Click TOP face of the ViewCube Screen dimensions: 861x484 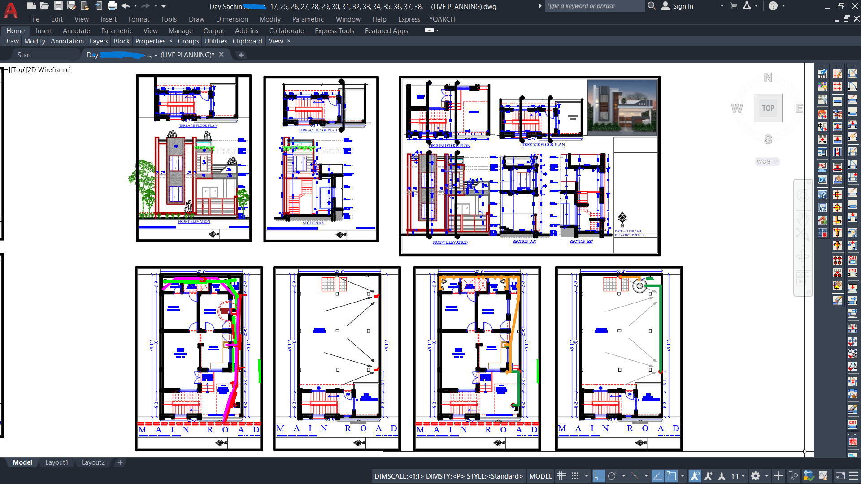click(x=768, y=108)
